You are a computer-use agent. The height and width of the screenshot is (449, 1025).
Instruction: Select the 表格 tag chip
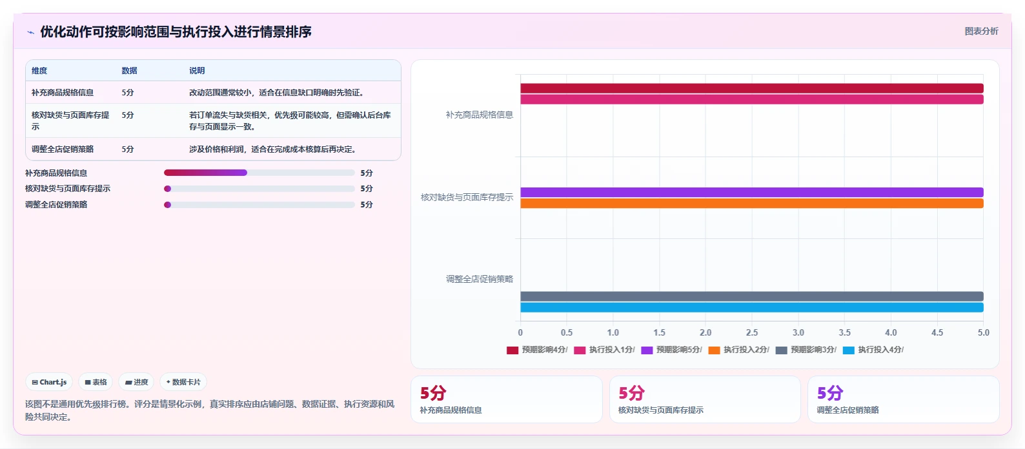96,382
